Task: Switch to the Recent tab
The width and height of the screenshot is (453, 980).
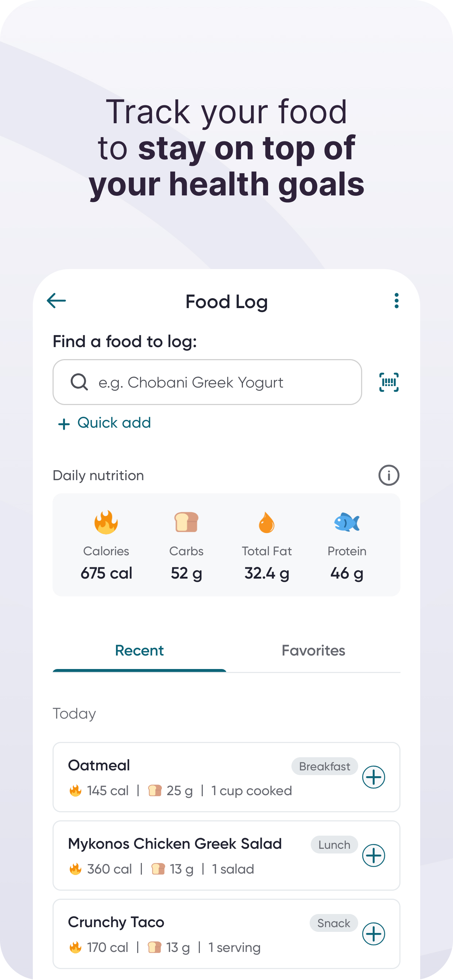Action: tap(139, 650)
